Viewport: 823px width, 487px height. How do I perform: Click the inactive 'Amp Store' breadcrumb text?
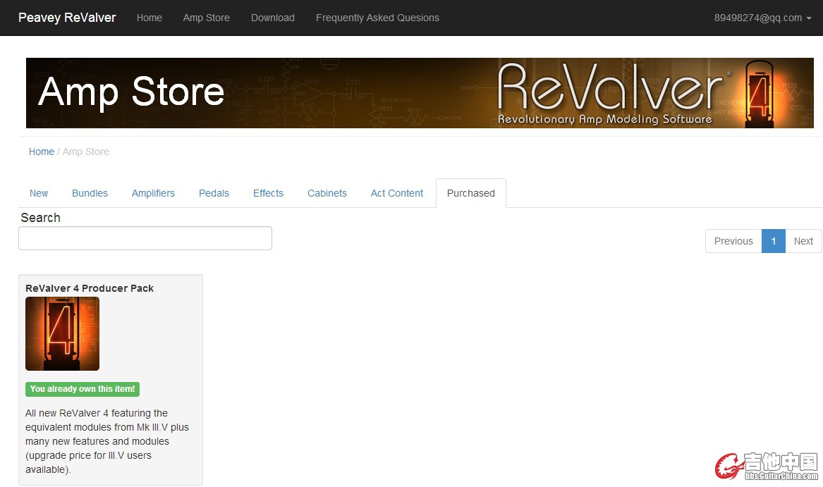(86, 152)
